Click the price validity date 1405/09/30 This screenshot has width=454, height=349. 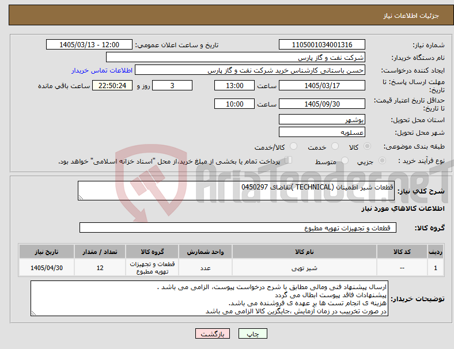(x=322, y=104)
